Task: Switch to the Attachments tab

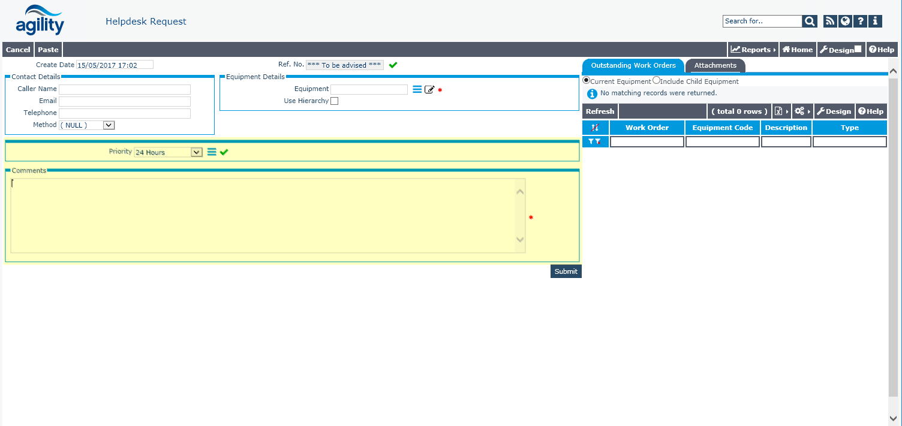Action: coord(715,65)
